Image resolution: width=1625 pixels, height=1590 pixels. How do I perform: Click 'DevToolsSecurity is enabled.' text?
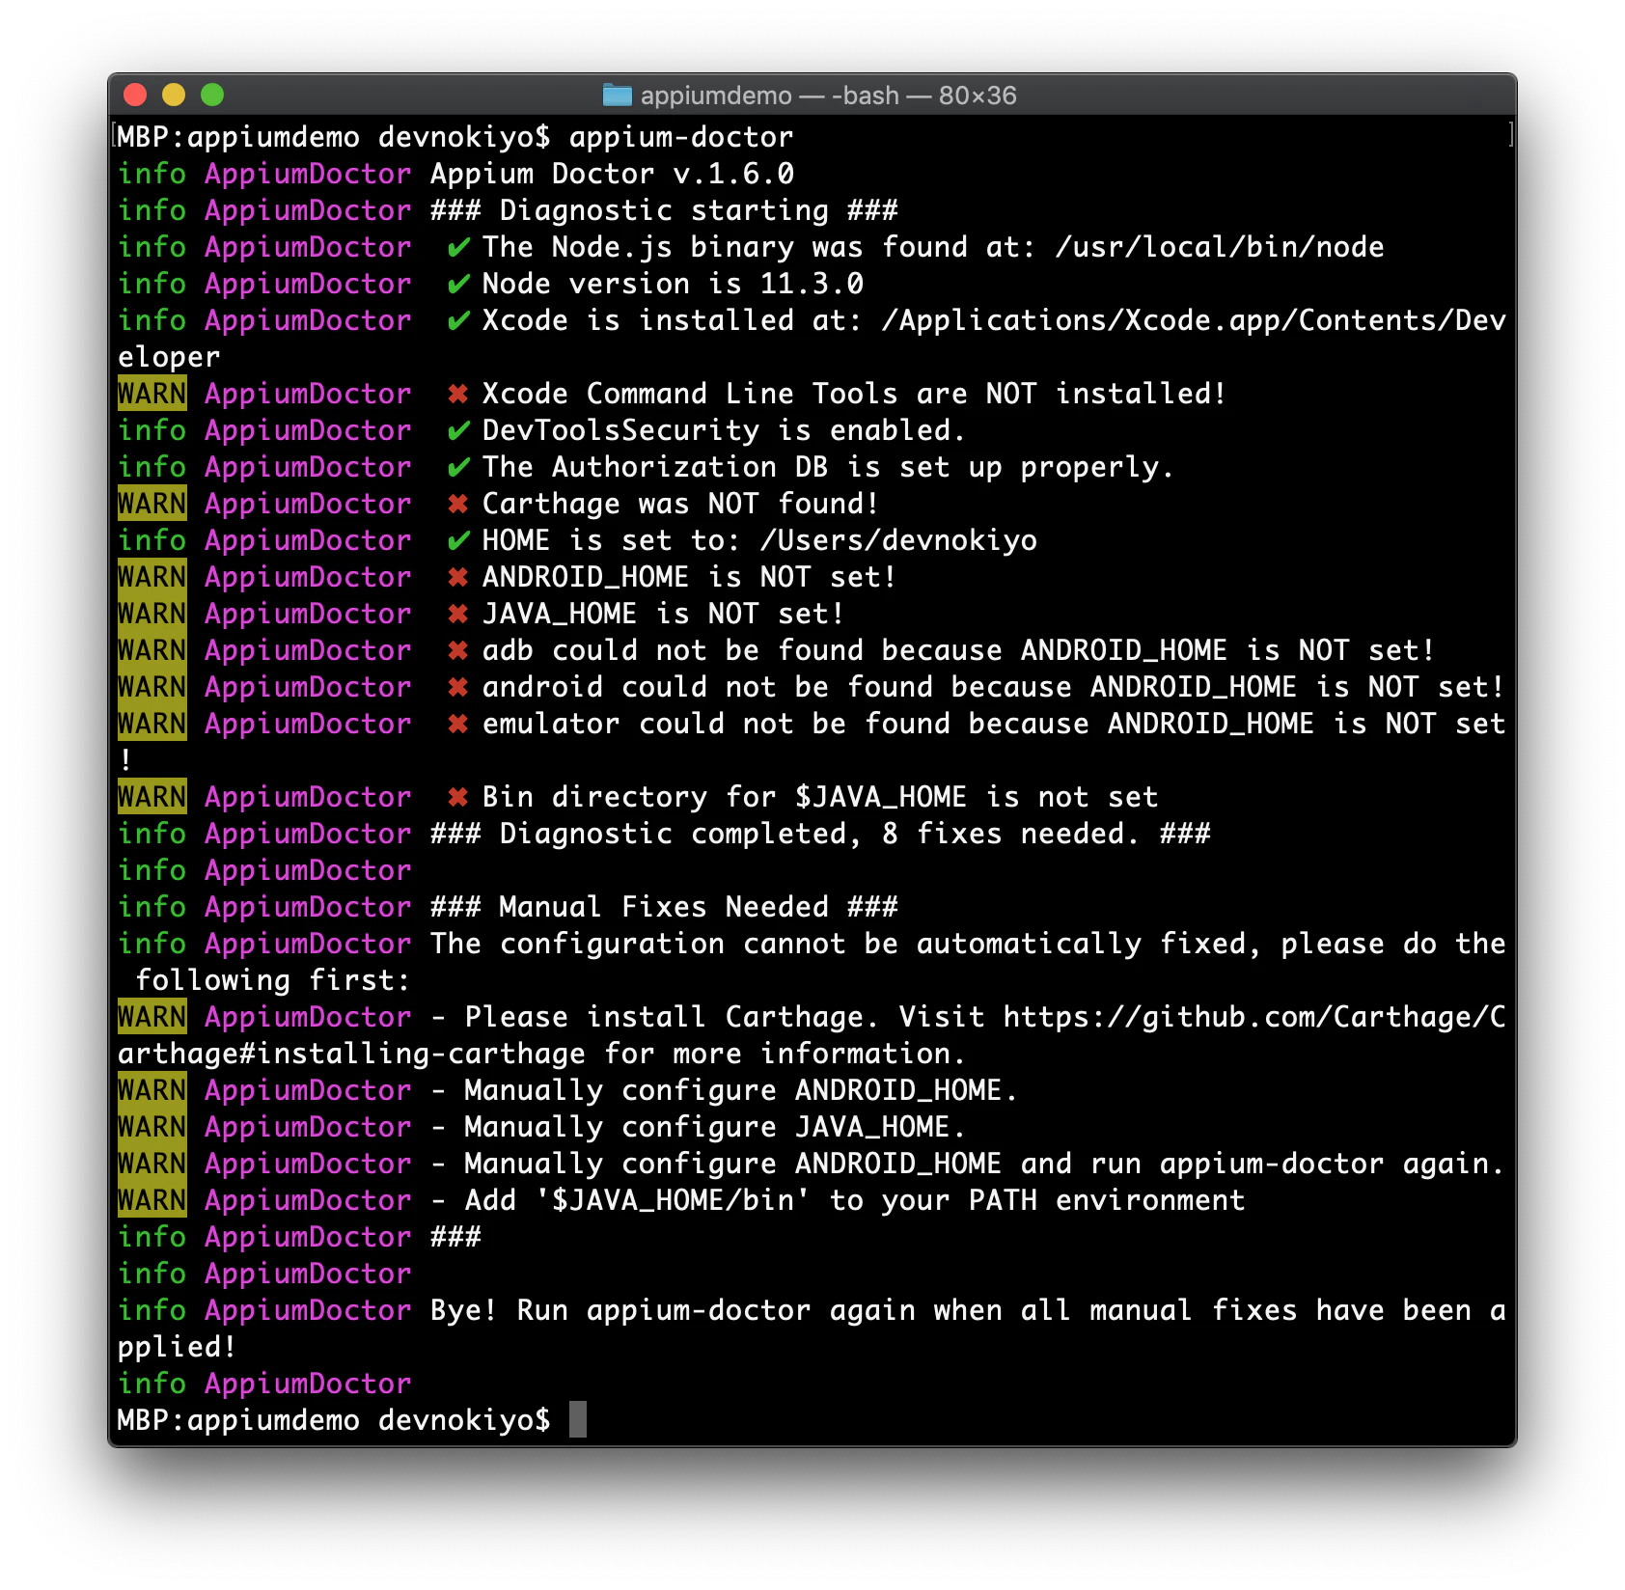click(x=724, y=430)
